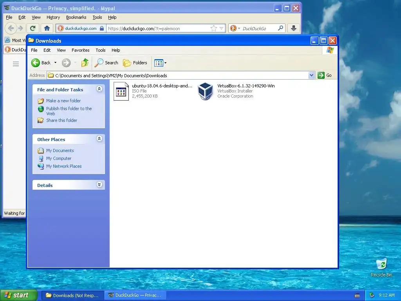Viewport: 401px width, 301px height.
Task: Click the Mypal back arrow button
Action: 11,28
